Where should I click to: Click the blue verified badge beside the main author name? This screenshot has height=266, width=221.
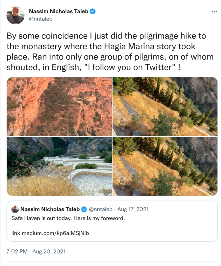tap(92, 11)
